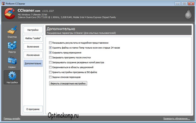Switch to the Настройки settings tab
The width and height of the screenshot is (196, 123).
[x=33, y=30]
